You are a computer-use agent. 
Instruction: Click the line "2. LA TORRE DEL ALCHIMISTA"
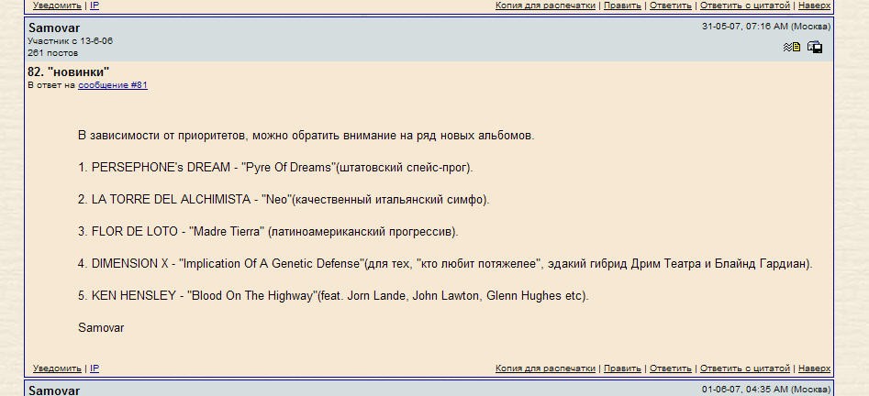tap(284, 200)
